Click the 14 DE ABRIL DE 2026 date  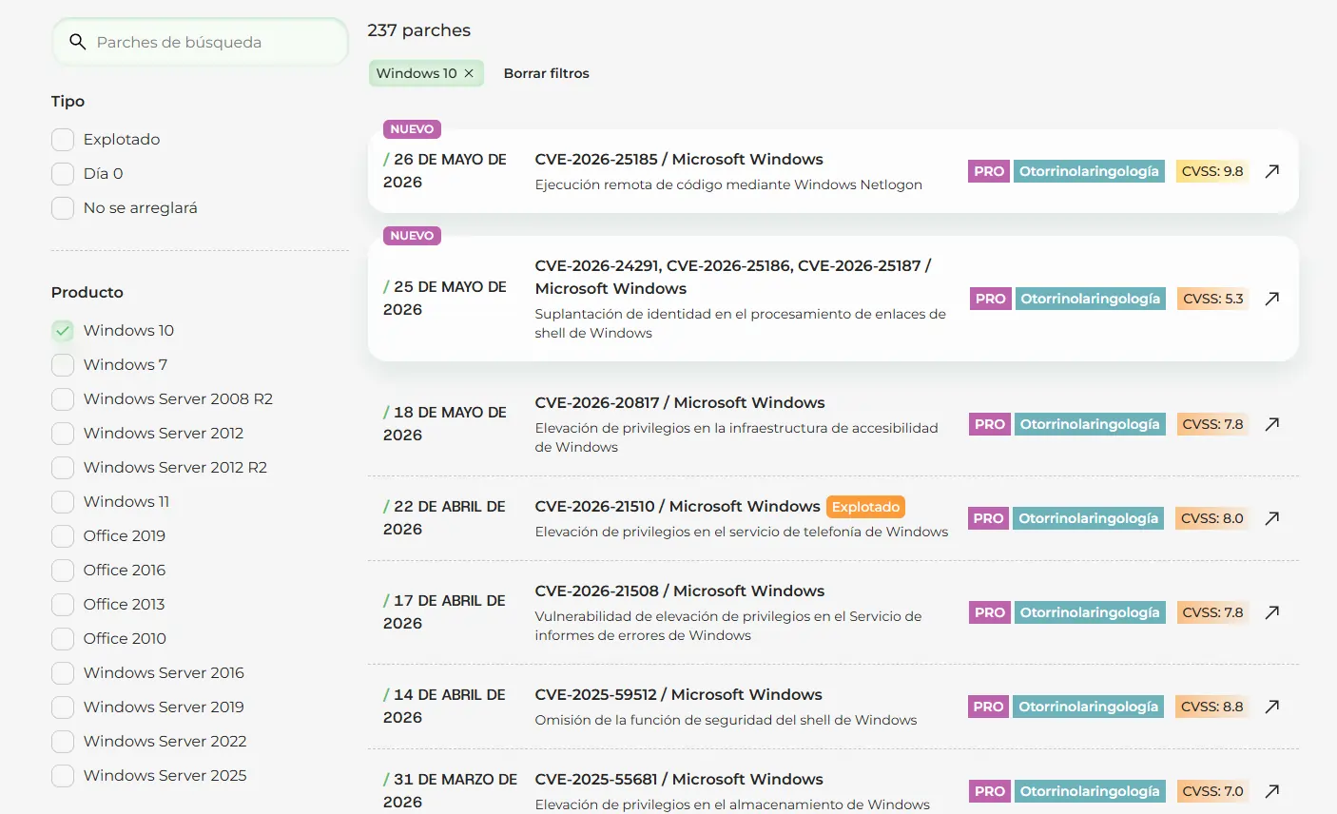[444, 706]
